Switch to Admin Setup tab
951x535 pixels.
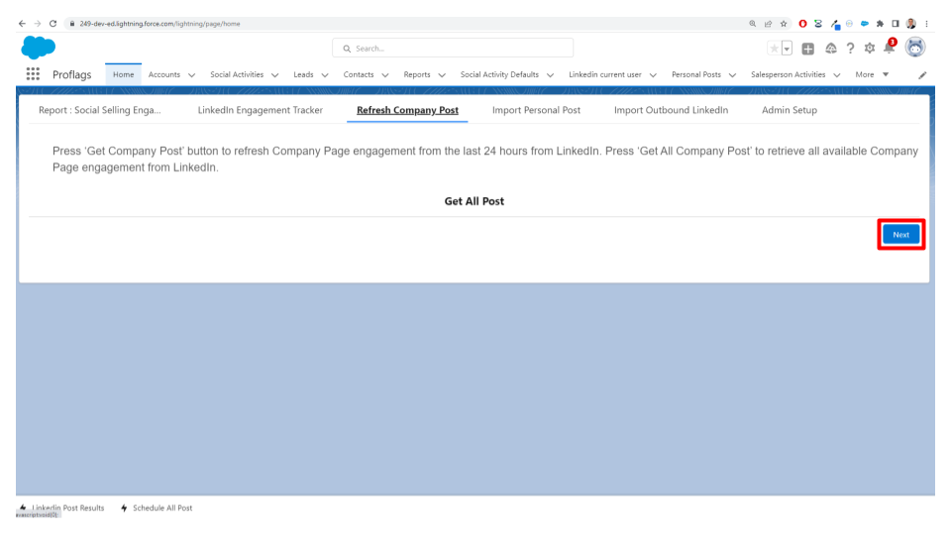click(790, 110)
